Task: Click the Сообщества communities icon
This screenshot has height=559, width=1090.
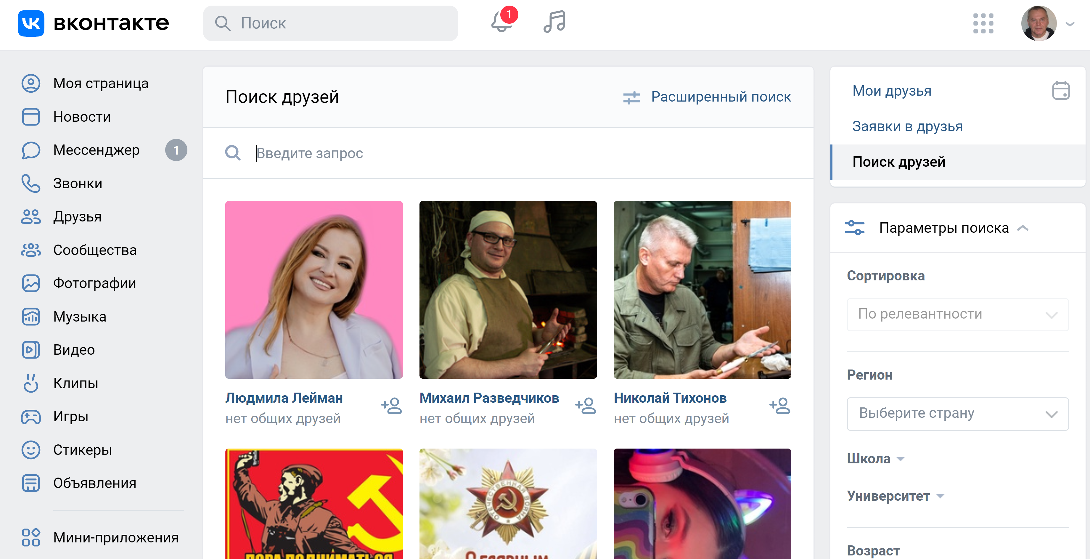Action: tap(31, 250)
